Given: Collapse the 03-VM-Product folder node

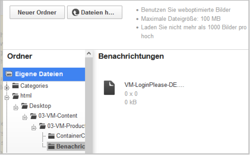Looking at the screenshot, I should point(34,128).
